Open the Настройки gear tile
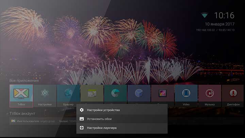Screen dimensions: 245x138 (45, 96)
